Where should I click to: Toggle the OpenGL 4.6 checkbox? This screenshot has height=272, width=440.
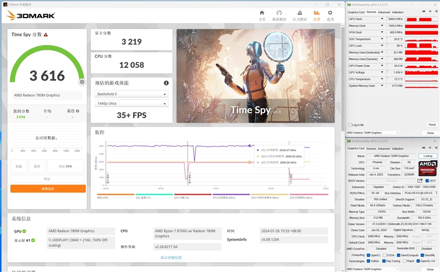pos(418,261)
